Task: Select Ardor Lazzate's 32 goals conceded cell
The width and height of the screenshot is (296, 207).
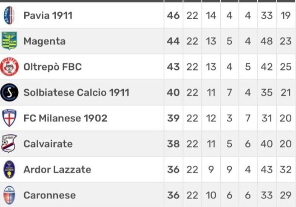Action: (286, 170)
